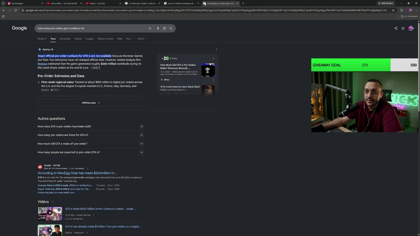Open the Sethicism video options menu
The image size is (420, 236).
click(x=87, y=233)
